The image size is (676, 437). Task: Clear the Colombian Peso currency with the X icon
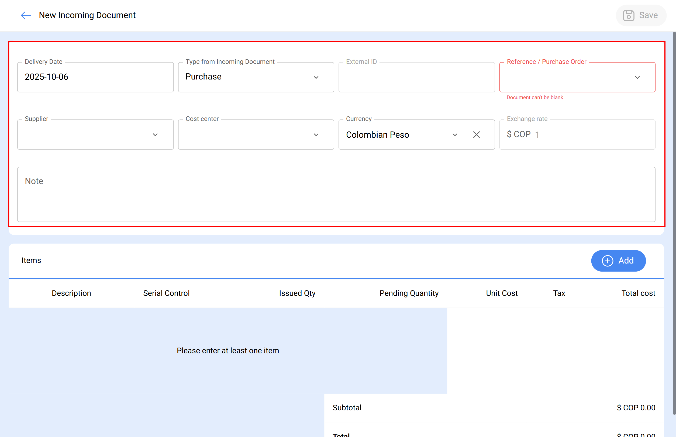(x=477, y=134)
